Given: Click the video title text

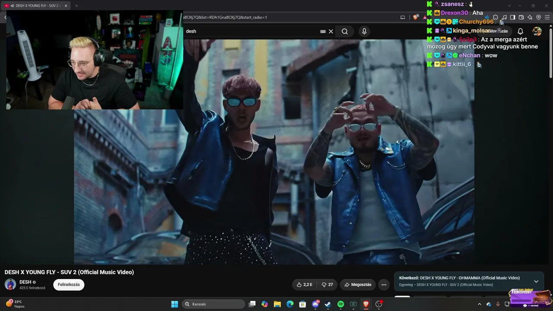Looking at the screenshot, I should point(69,272).
